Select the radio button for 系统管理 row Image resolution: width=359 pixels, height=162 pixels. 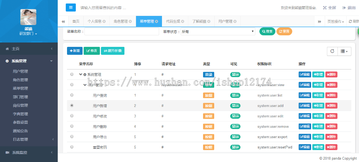pos(72,74)
